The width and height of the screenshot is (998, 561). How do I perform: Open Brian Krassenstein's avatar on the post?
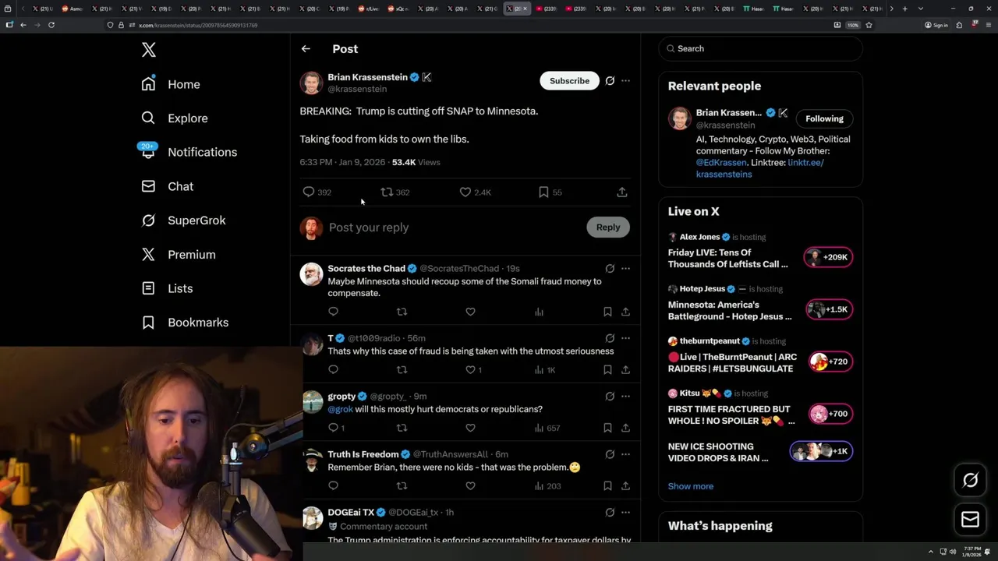311,83
